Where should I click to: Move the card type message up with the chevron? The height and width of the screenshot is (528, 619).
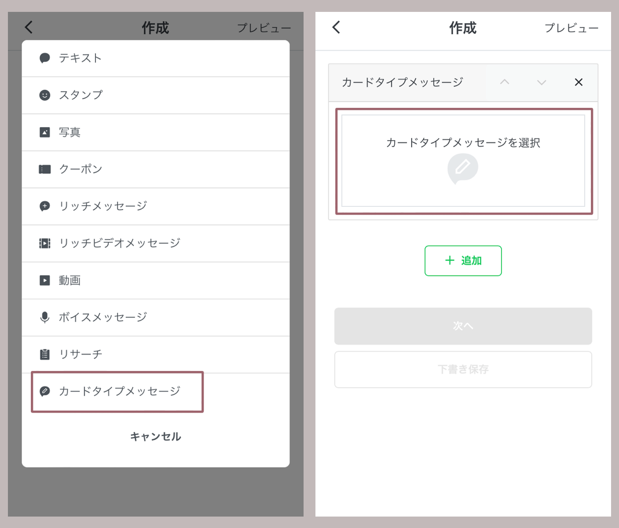tap(505, 82)
